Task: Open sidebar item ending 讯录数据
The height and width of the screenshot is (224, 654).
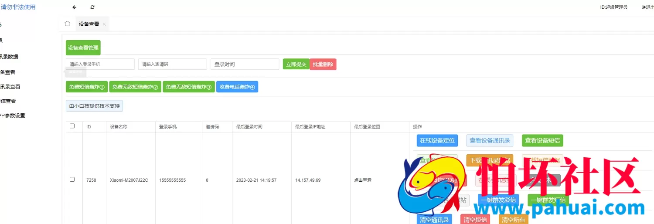Action: (9, 57)
